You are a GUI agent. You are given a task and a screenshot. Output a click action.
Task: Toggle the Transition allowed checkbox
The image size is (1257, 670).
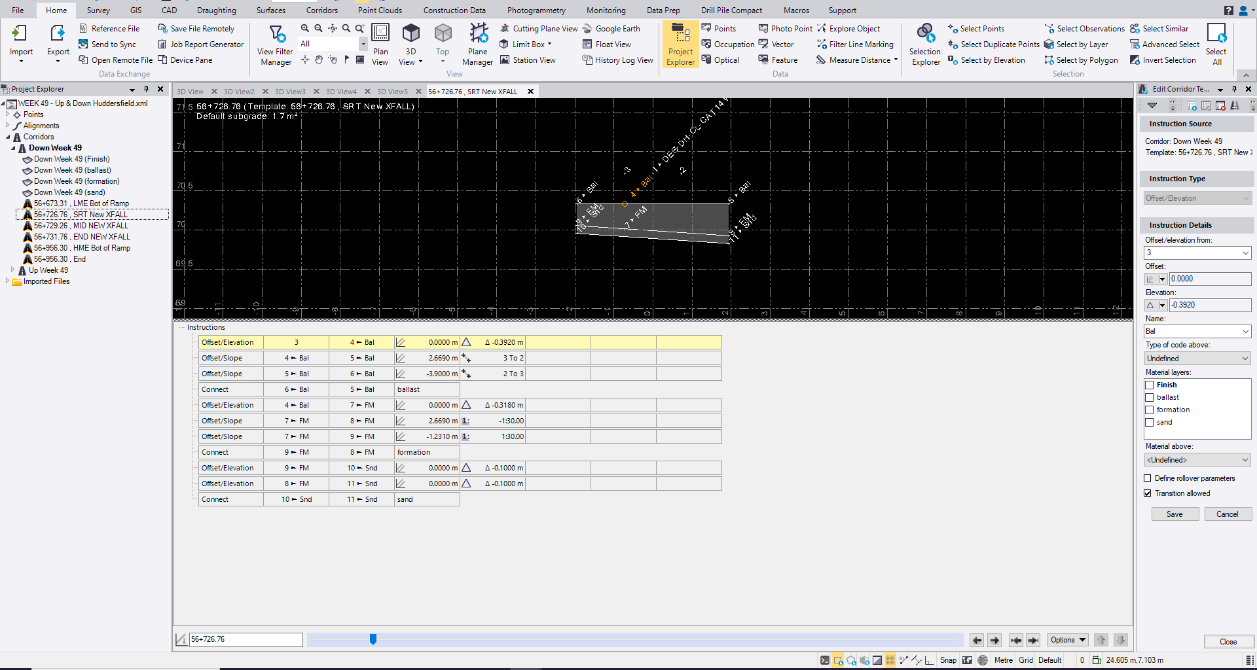[1148, 493]
